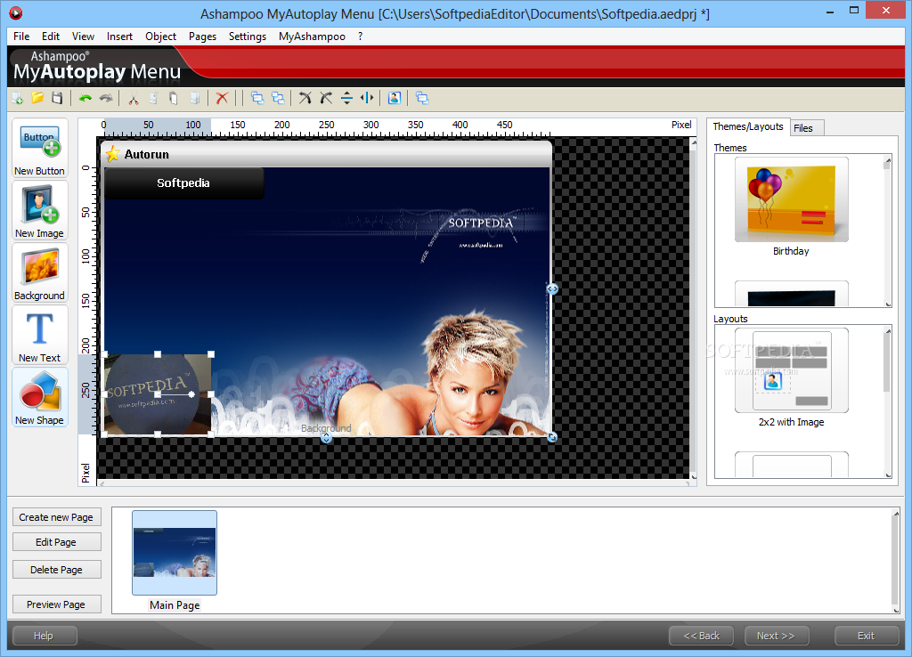Click the Themes list scroll up arrow
Screen dimensions: 912x657
coord(888,160)
